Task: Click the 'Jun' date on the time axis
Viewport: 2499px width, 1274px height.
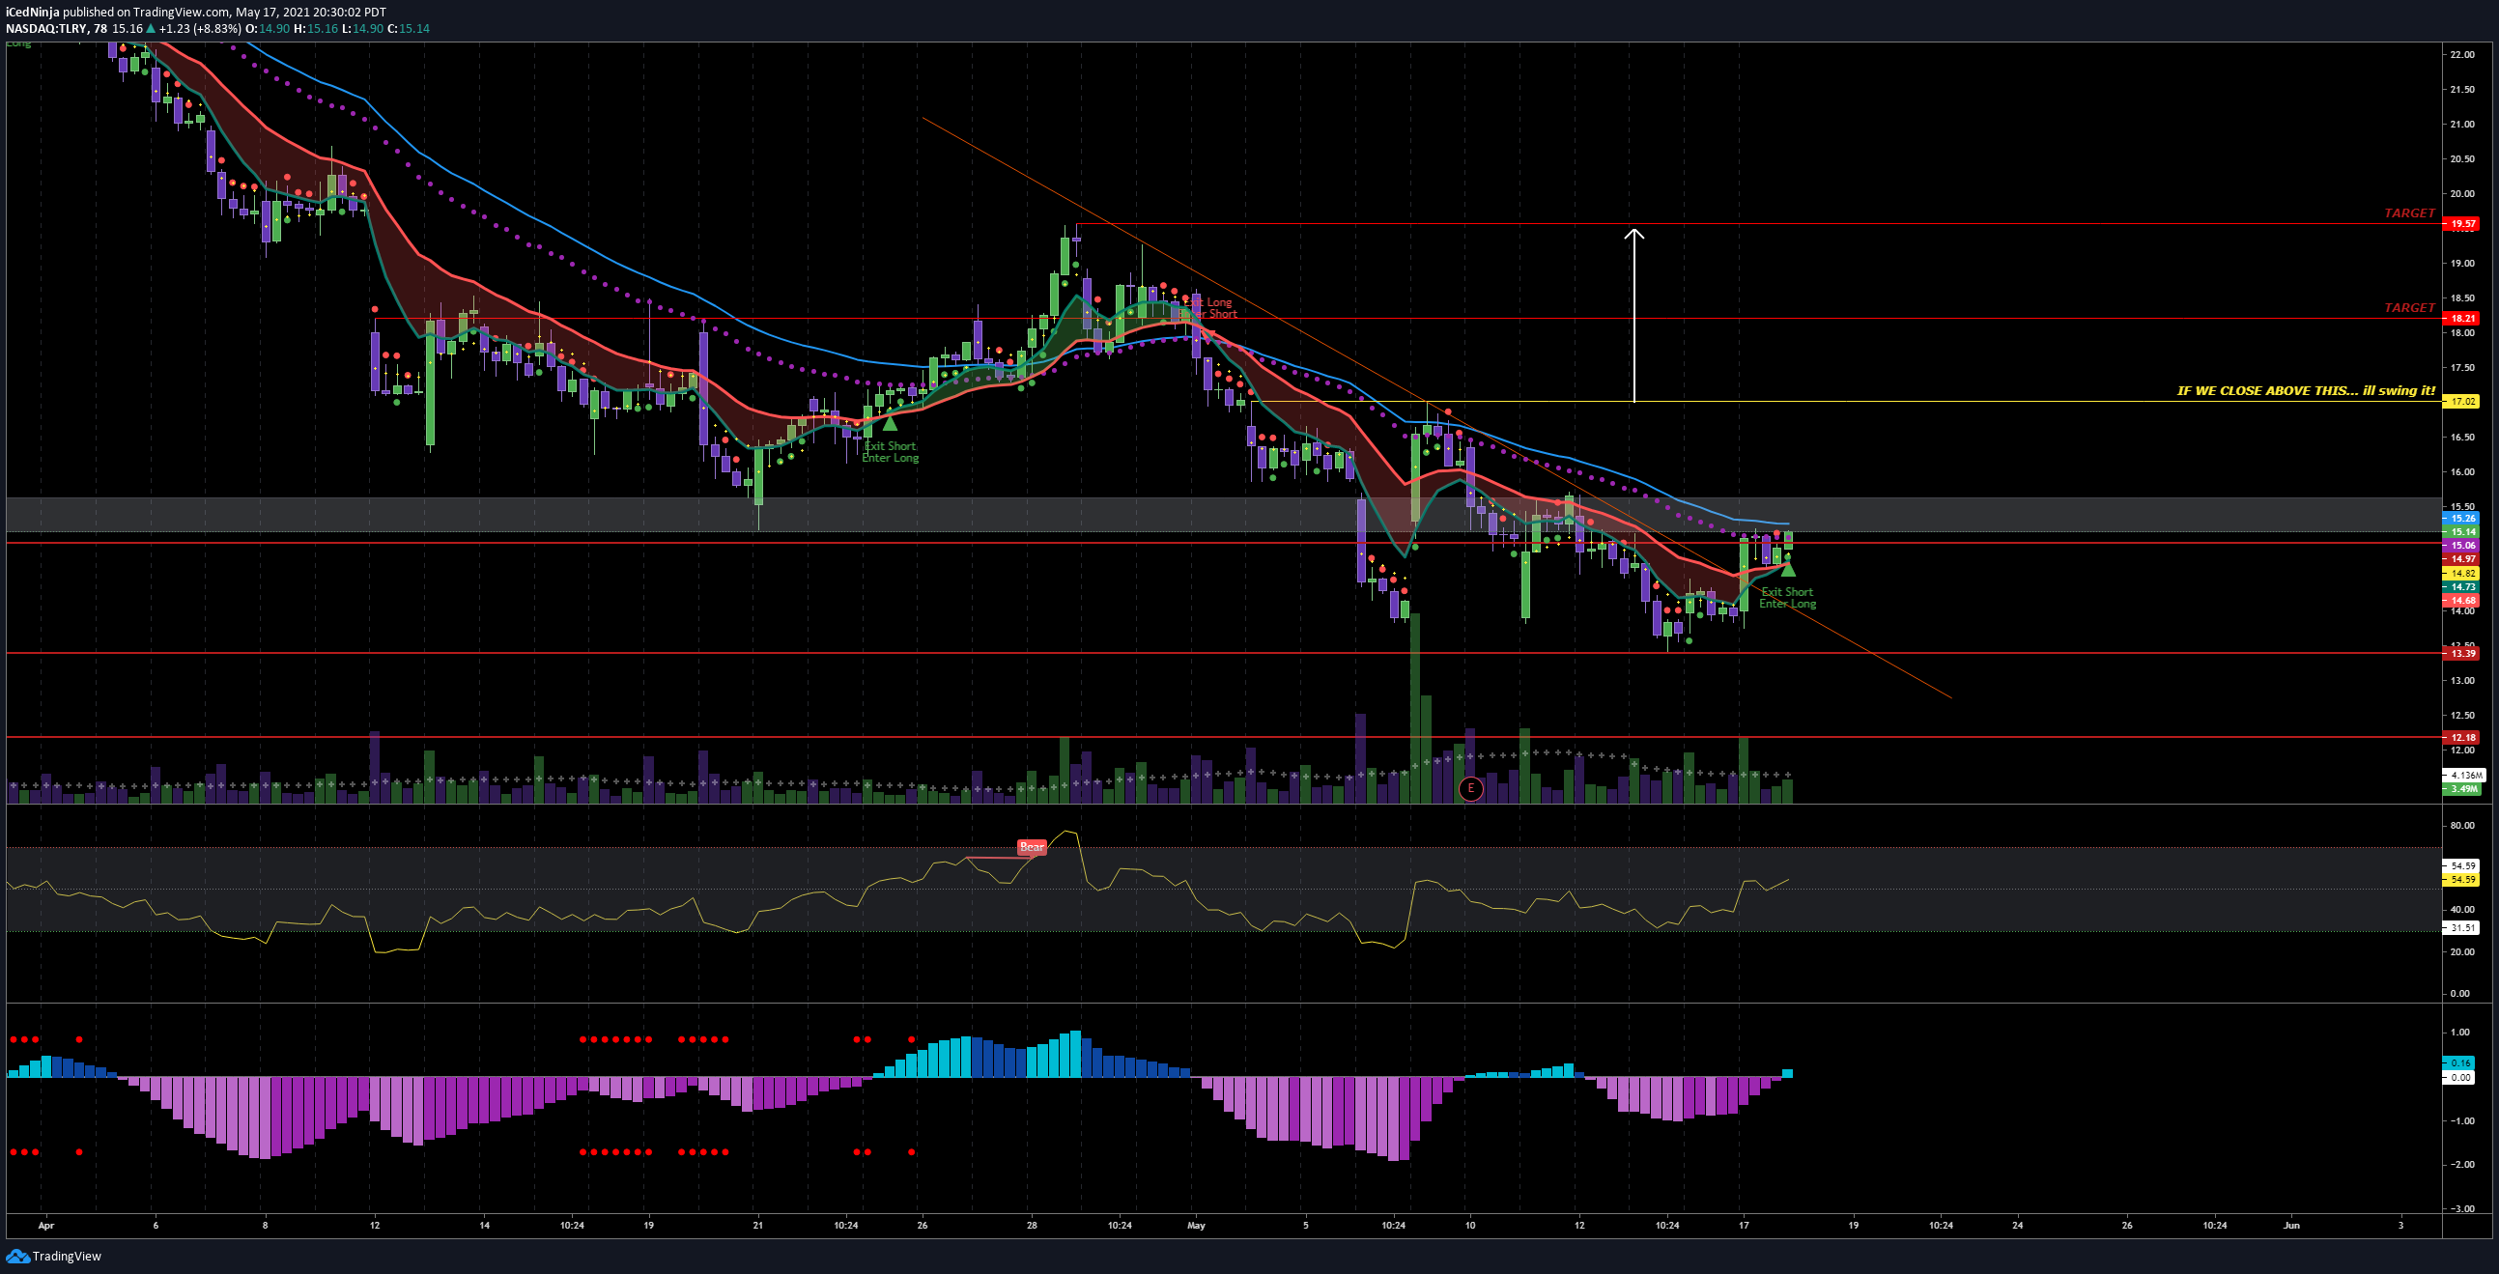Action: tap(2291, 1226)
